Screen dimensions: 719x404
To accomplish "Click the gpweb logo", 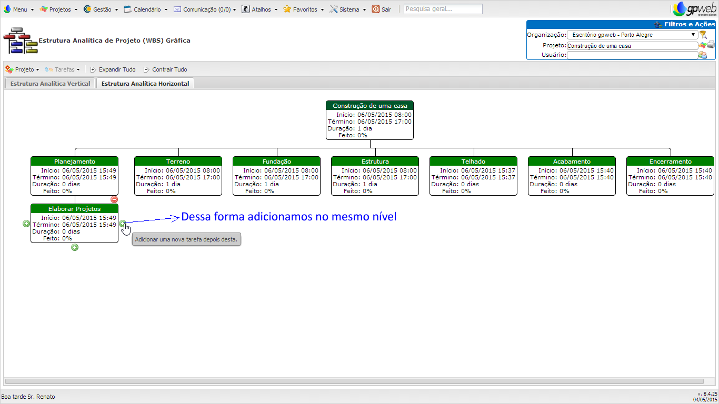I will coord(694,9).
